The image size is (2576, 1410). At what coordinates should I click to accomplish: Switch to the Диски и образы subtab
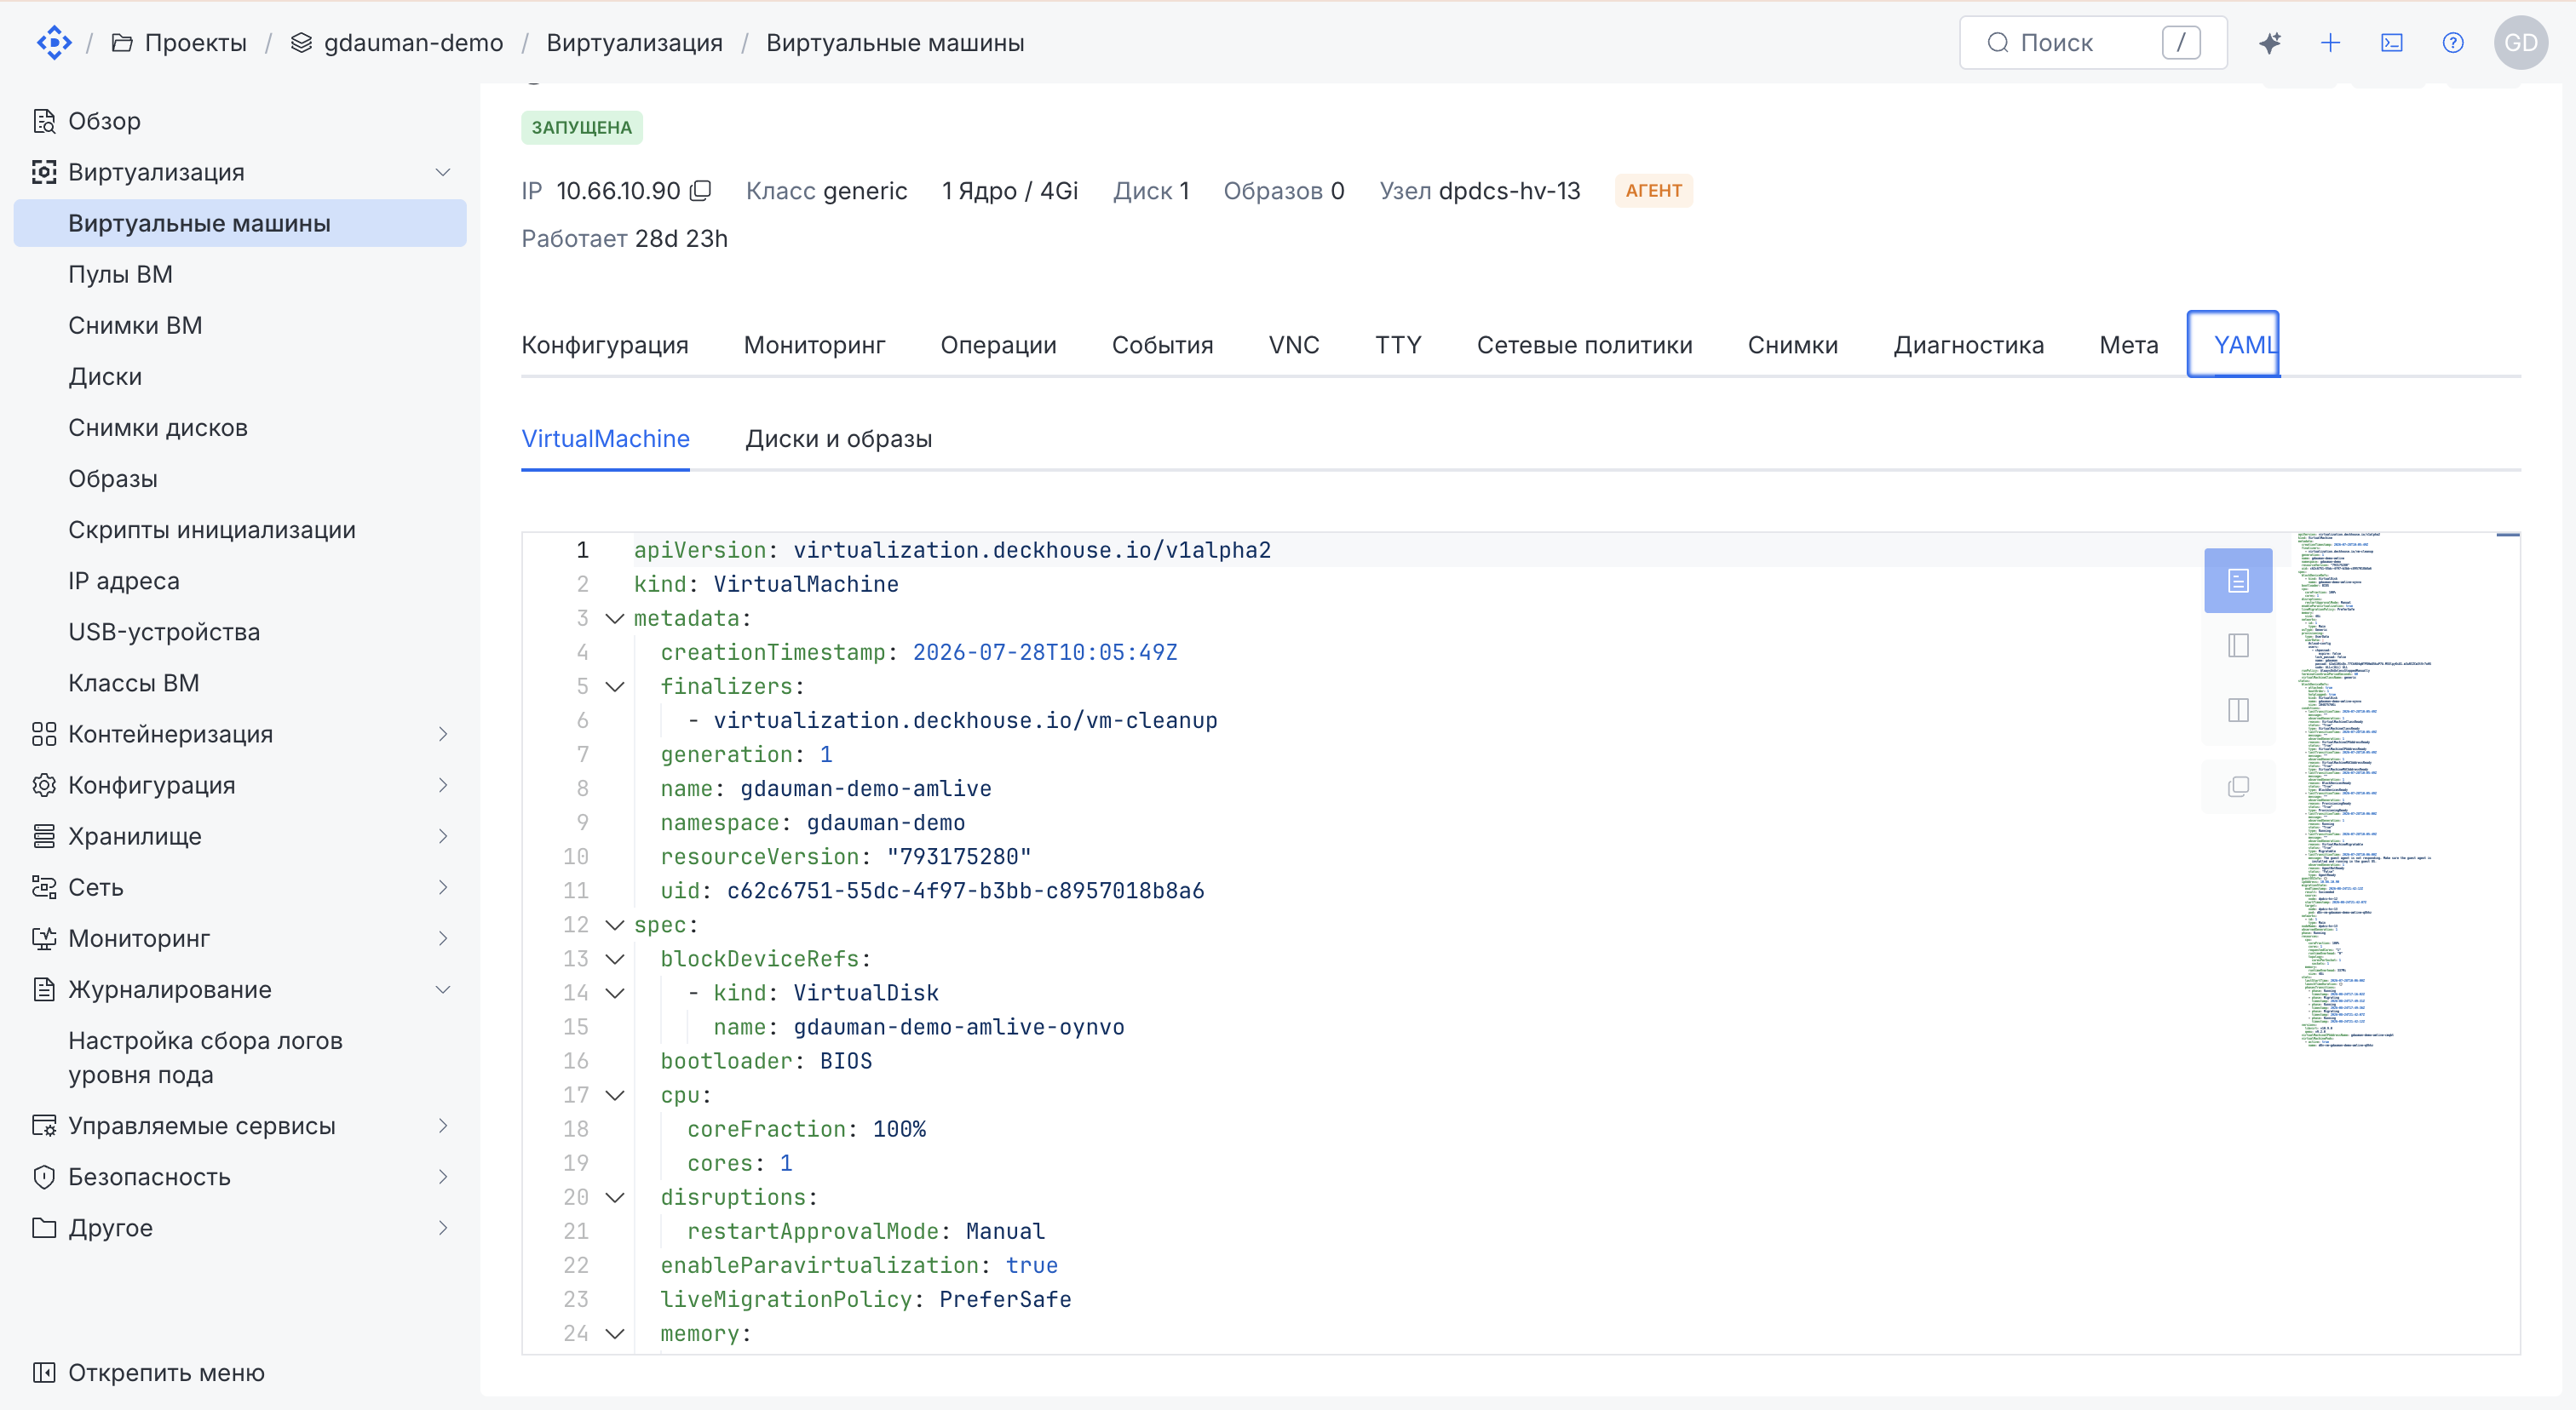point(838,438)
